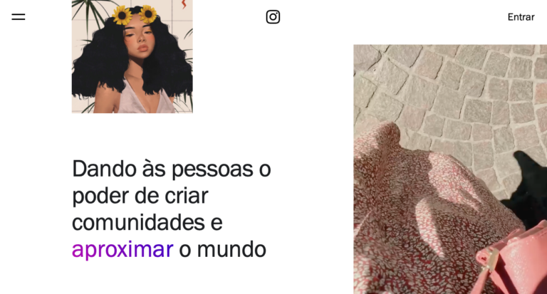Image resolution: width=547 pixels, height=294 pixels.
Task: Click the Instagram camera logo
Action: (x=273, y=17)
